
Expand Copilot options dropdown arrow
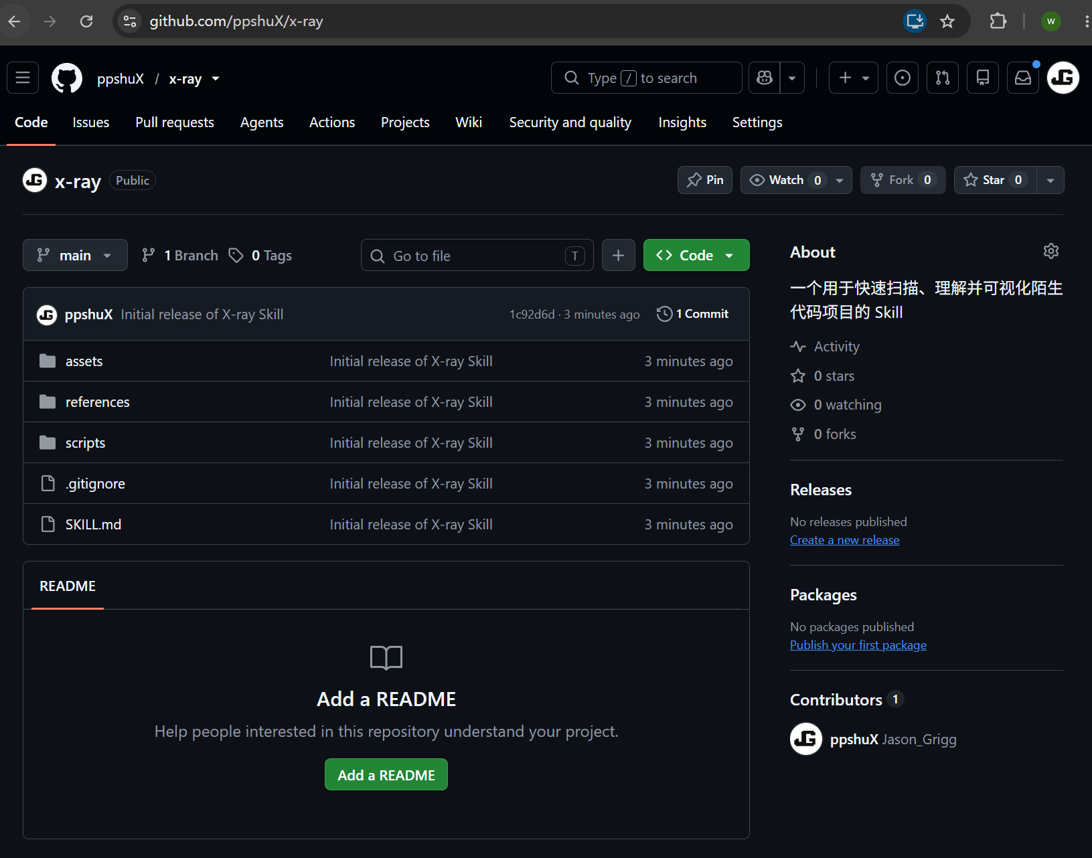click(792, 78)
